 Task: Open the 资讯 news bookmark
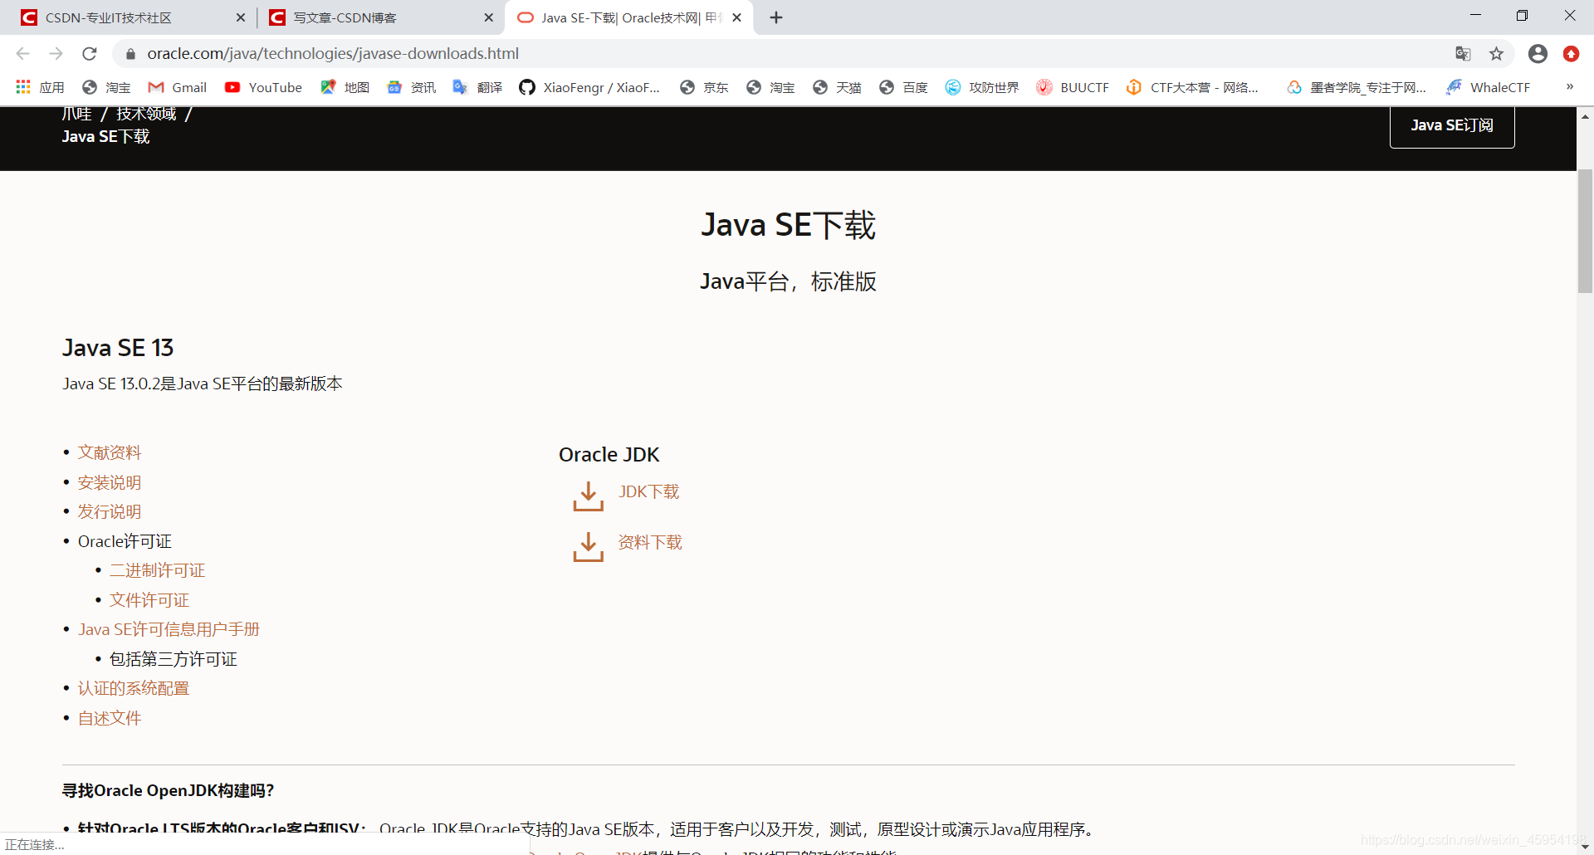click(411, 87)
